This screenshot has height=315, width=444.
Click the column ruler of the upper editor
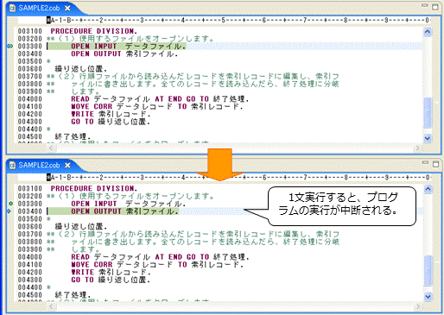tap(238, 20)
